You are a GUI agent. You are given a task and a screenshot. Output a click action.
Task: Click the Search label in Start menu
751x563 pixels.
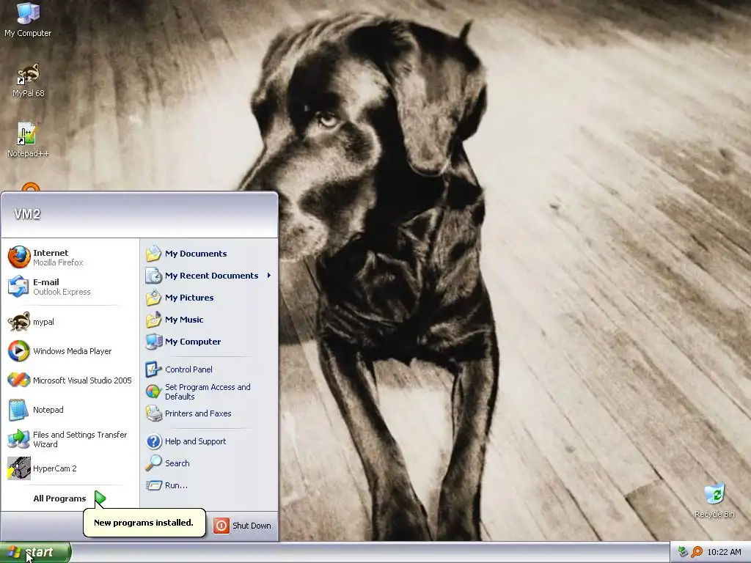177,463
